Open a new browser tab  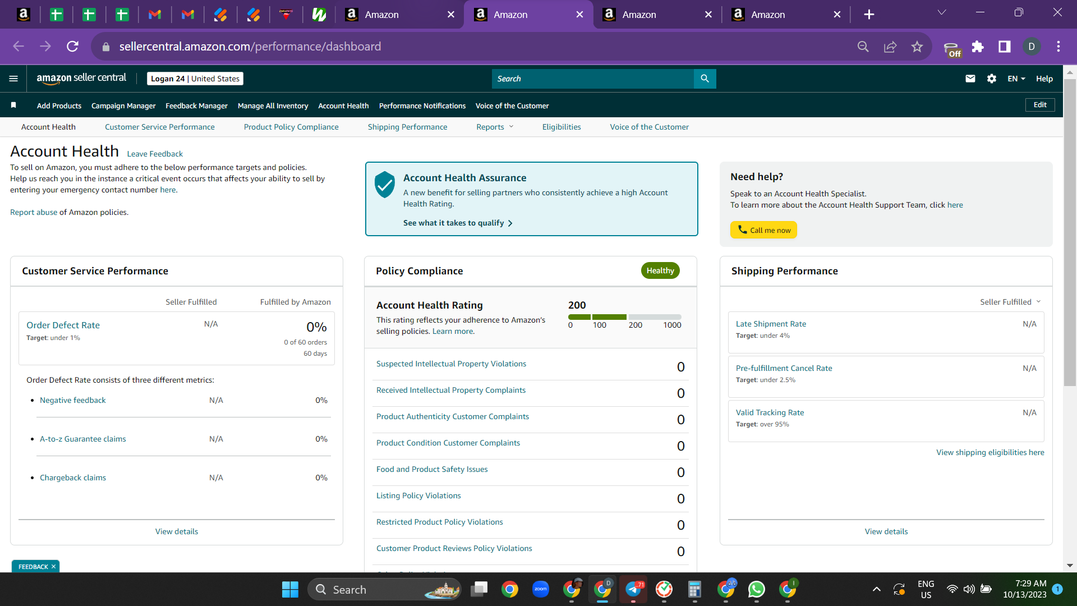[869, 15]
